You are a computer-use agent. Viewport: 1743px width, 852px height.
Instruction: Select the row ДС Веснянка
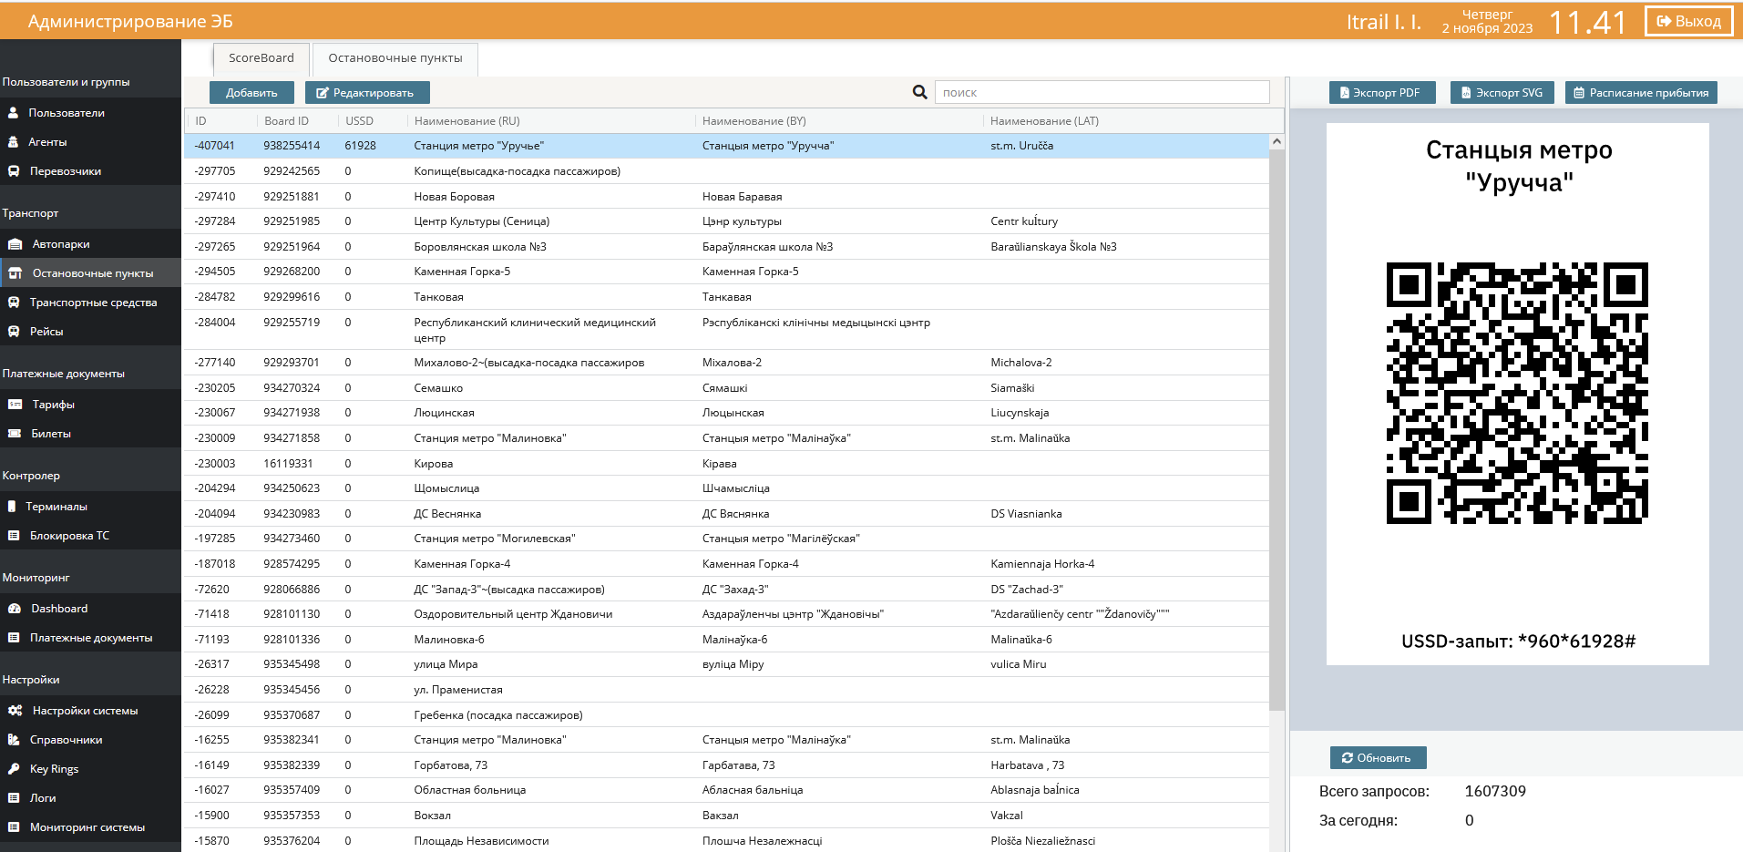727,514
